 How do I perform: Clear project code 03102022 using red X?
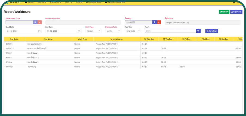pyautogui.click(x=159, y=22)
